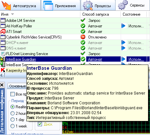The image size is (150, 135).
Task: Select the Ati HotKey Poller row name
Action: click(x=19, y=26)
